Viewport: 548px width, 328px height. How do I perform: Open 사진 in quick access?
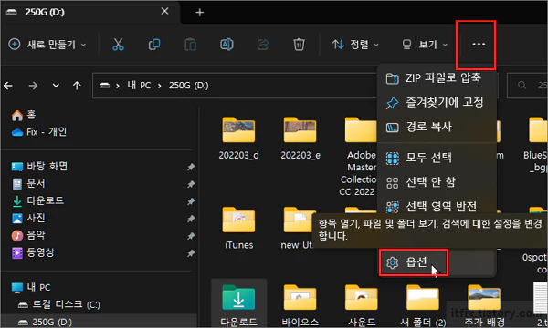click(x=28, y=218)
